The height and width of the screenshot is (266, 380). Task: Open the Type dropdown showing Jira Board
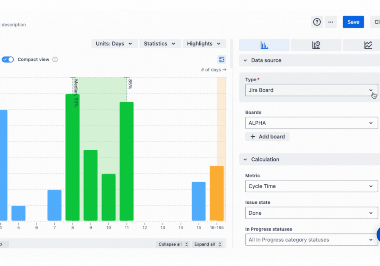pos(311,90)
